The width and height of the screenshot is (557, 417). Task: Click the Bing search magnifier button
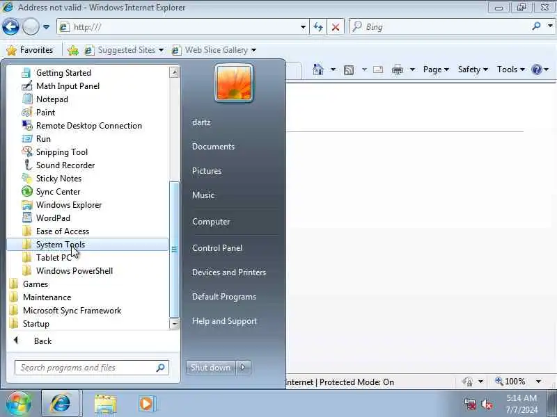pyautogui.click(x=536, y=26)
